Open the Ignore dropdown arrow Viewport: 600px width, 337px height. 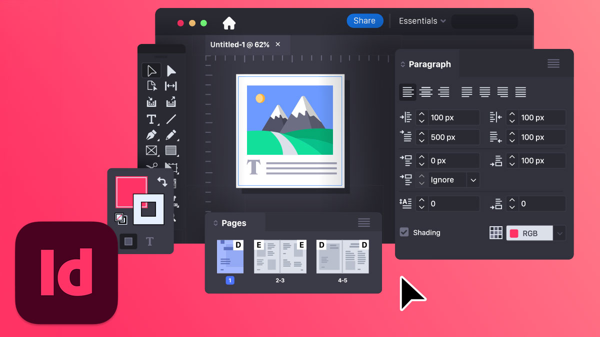point(473,180)
